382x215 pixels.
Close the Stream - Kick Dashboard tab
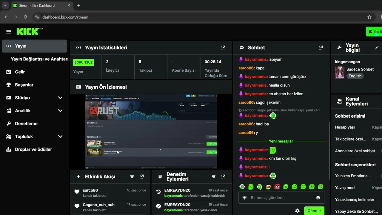[x=69, y=5]
